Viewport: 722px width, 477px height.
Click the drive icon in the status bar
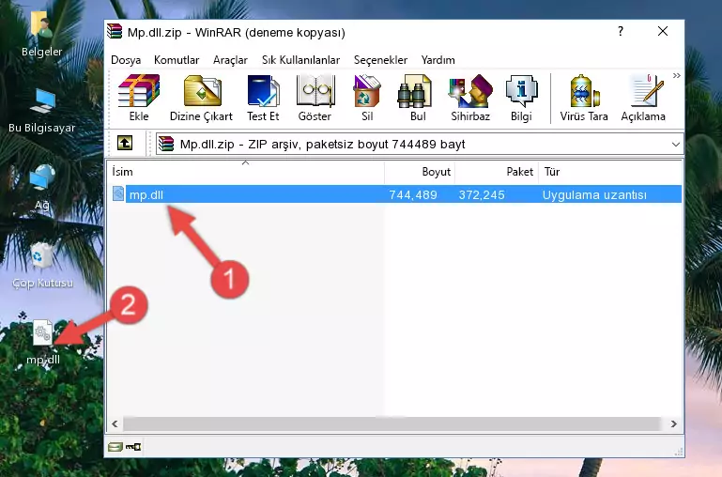(115, 446)
